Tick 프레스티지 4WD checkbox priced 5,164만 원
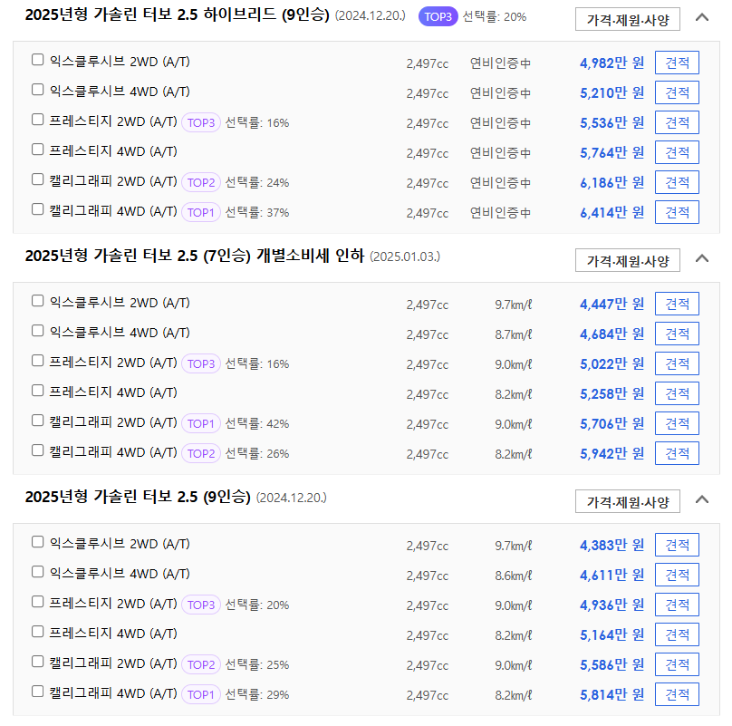 coord(37,632)
